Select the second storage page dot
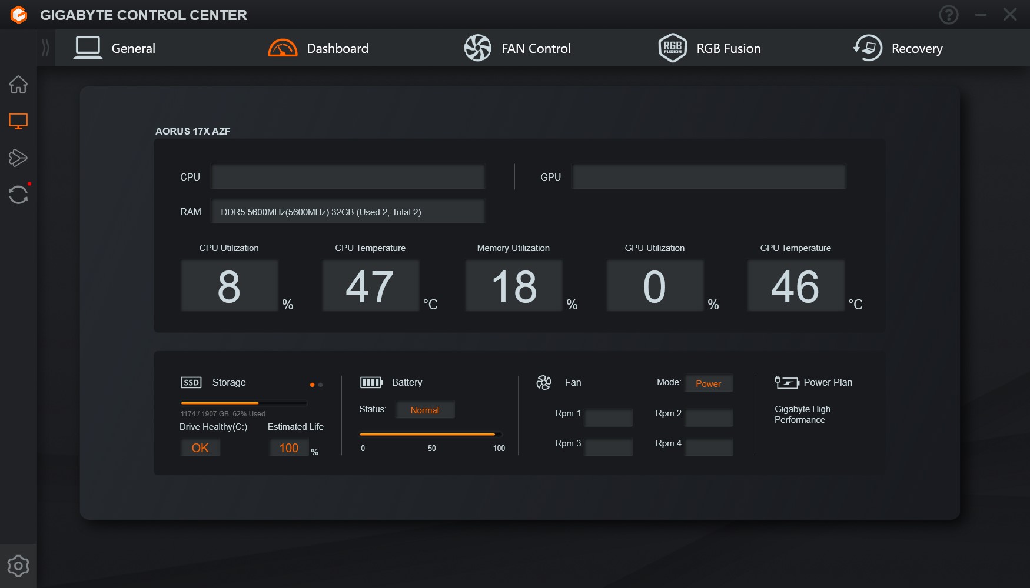The image size is (1030, 588). 320,385
